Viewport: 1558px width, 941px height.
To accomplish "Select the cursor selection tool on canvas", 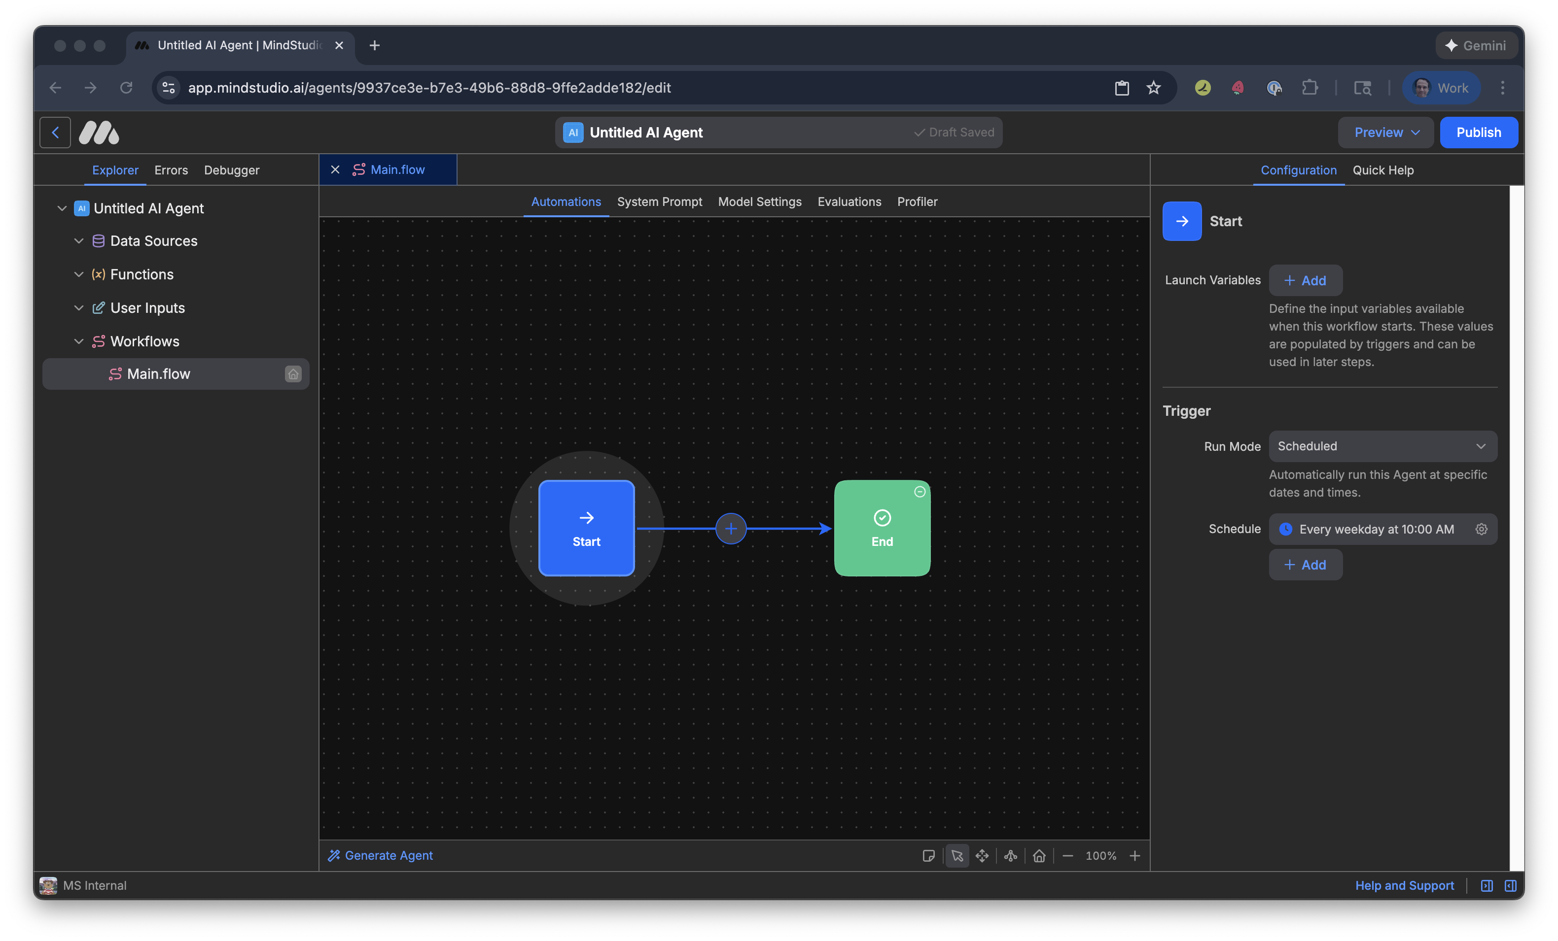I will coord(956,856).
